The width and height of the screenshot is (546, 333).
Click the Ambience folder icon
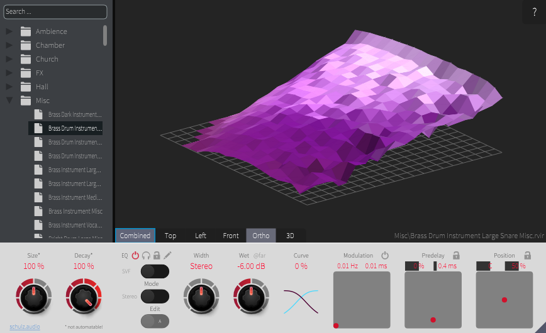point(26,31)
